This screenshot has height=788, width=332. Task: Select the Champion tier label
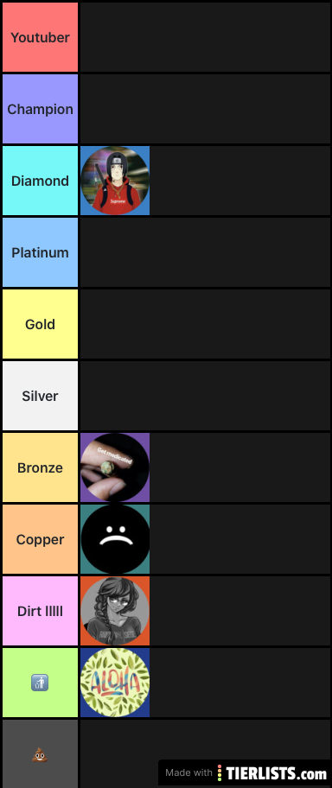tap(41, 109)
